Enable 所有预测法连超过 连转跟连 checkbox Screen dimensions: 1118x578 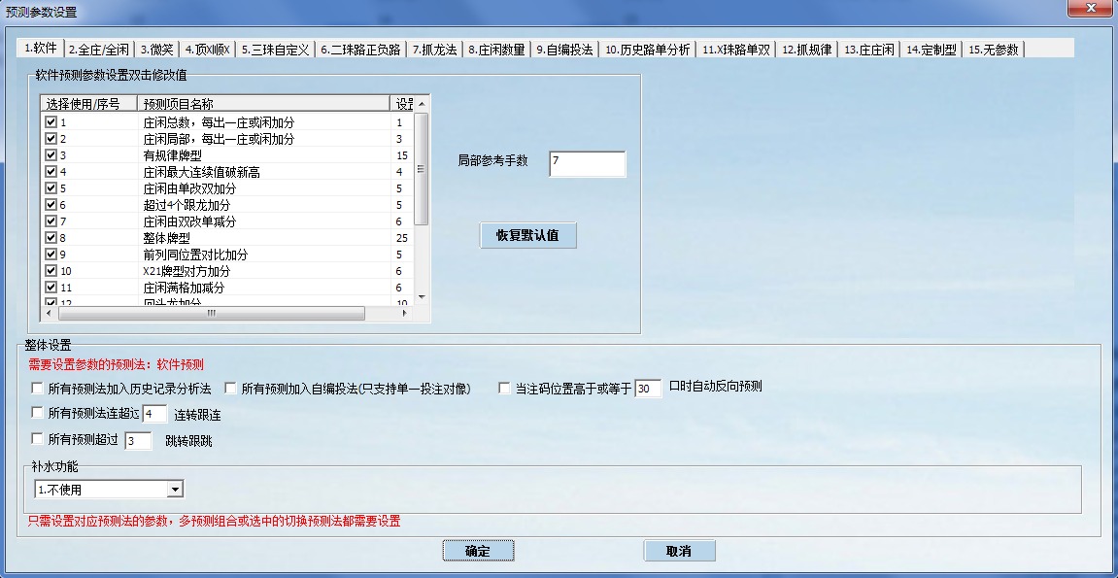37,414
